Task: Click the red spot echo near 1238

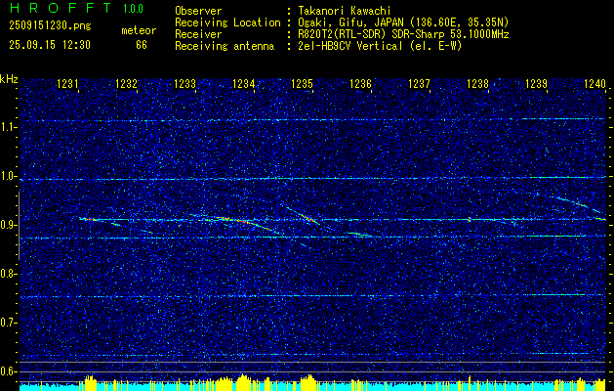Action: click(470, 219)
